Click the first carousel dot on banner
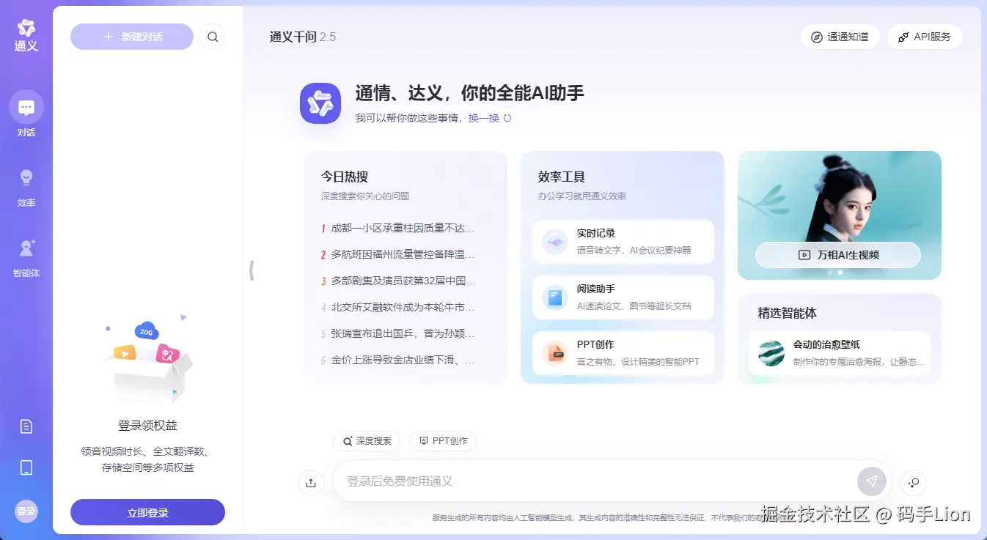 coord(830,273)
